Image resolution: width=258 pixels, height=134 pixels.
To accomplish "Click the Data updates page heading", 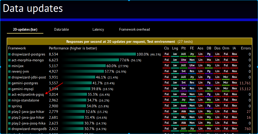I will tap(33, 8).
